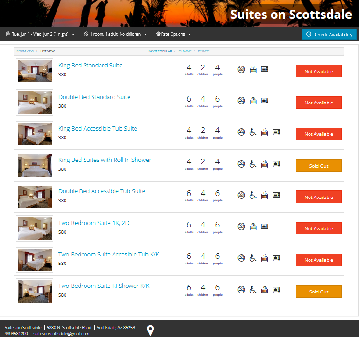Screen dimensions: 359x337
Task: Click microwave icon for King Bed Suites Roll In Shower
Action: click(x=276, y=163)
